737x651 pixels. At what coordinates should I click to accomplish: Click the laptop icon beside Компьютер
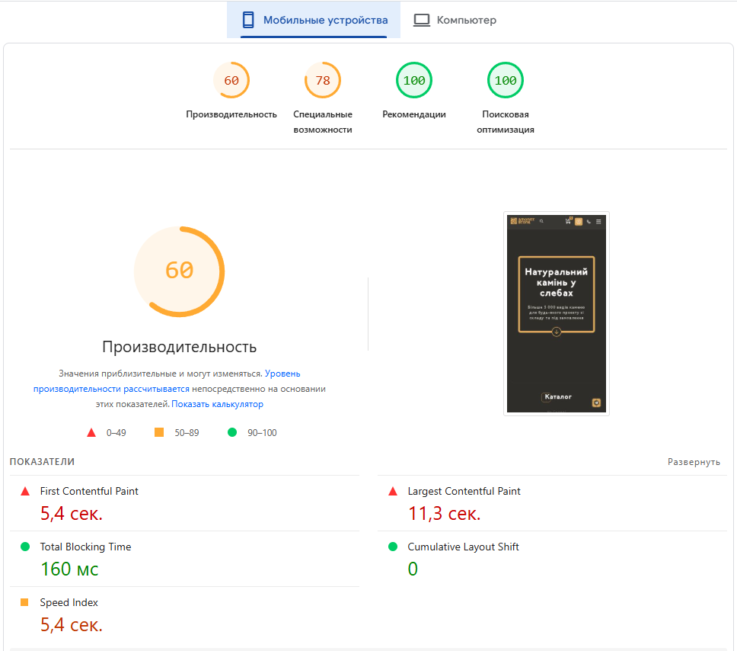pyautogui.click(x=422, y=21)
